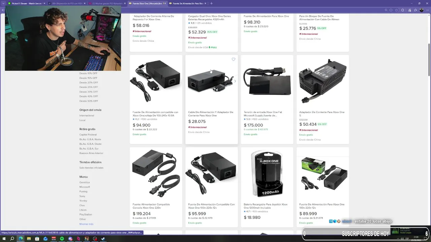The width and height of the screenshot is (431, 242).
Task: Filter discounts by Desde 40% OFF
Action: pyautogui.click(x=89, y=96)
